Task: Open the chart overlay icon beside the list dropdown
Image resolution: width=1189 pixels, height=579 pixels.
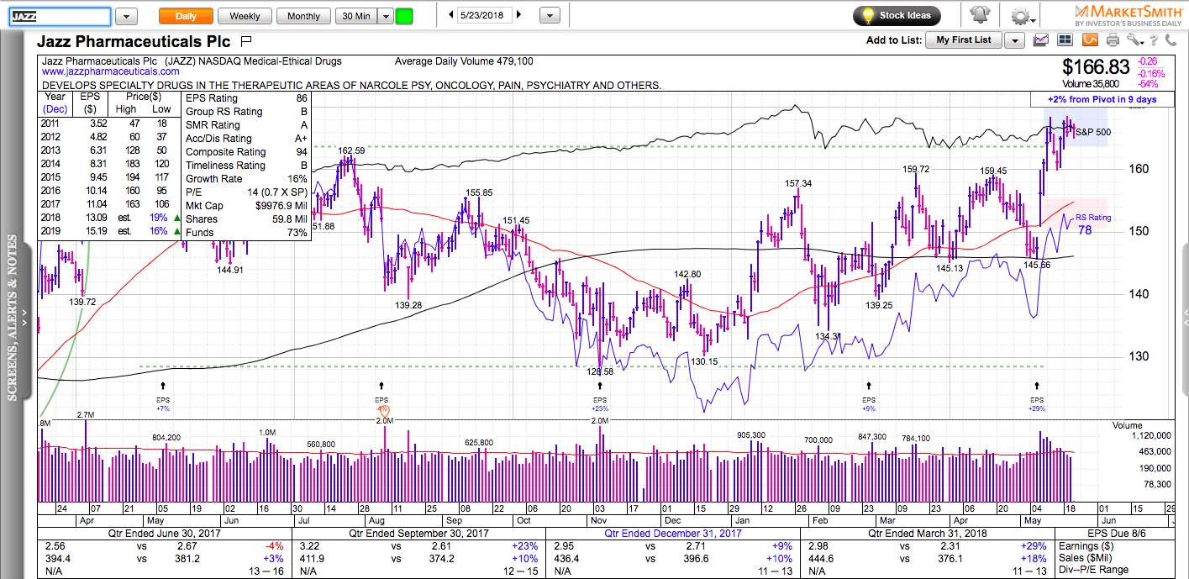Action: point(1042,39)
